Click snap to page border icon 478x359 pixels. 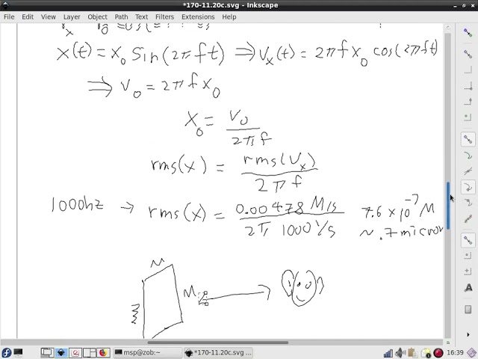point(468,310)
